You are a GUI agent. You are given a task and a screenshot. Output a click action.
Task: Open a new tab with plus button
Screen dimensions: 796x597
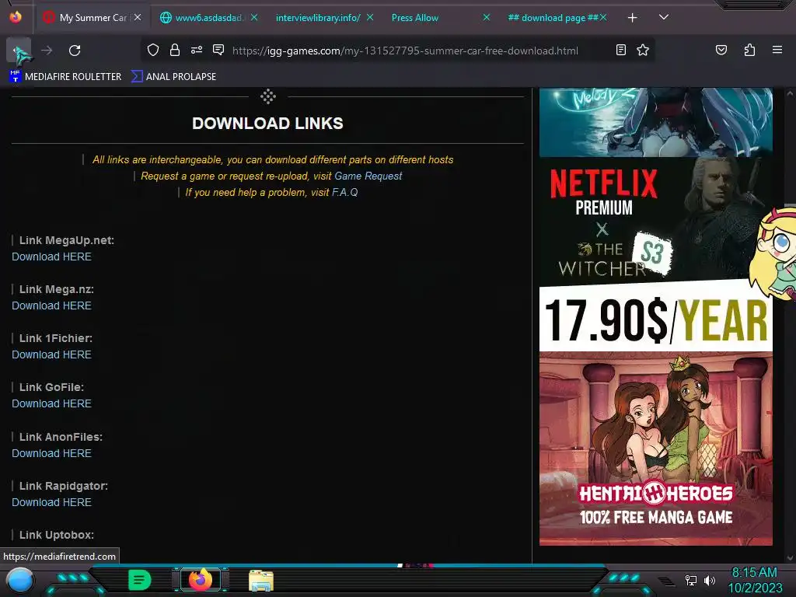(632, 18)
